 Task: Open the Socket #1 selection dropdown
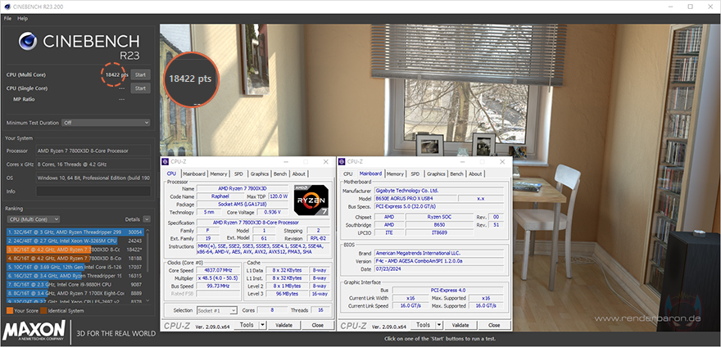[x=217, y=310]
